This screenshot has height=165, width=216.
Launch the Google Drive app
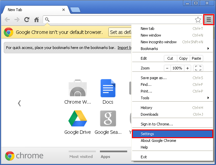click(x=78, y=122)
